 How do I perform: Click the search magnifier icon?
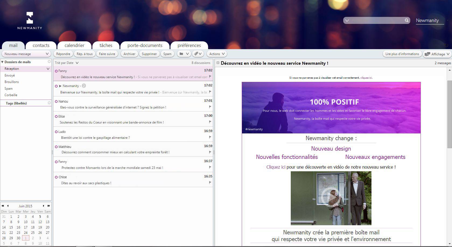click(406, 20)
